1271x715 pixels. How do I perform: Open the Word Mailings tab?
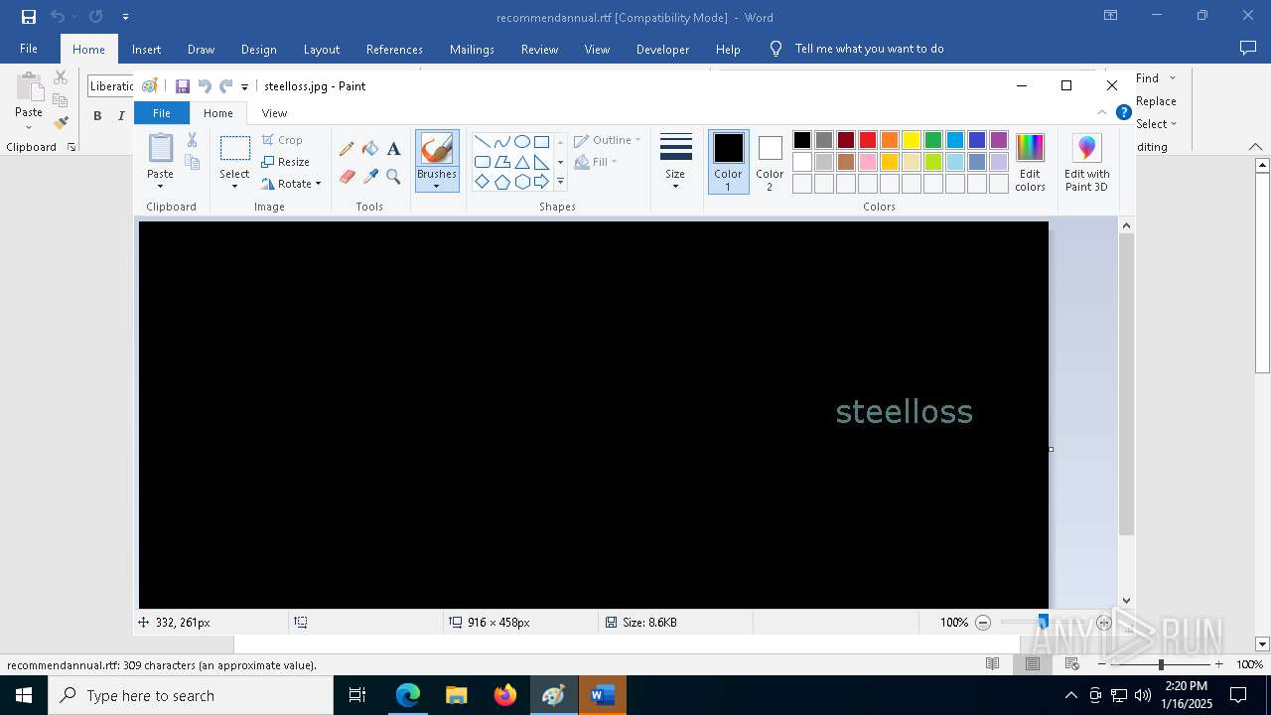tap(472, 49)
